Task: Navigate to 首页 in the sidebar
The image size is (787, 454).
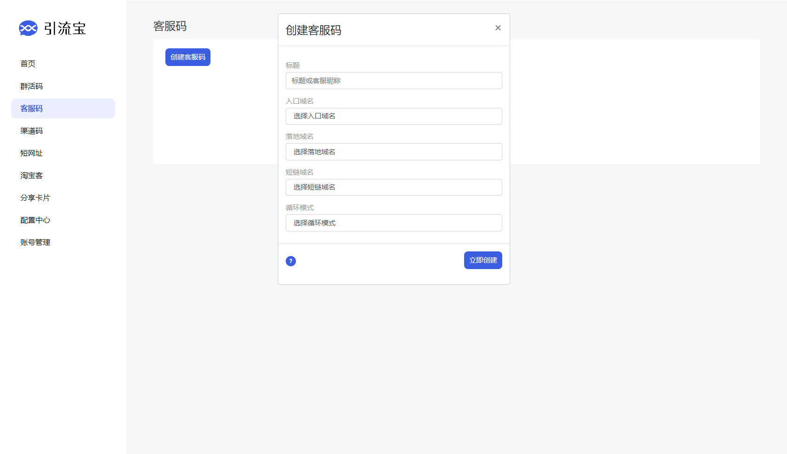Action: pos(27,64)
